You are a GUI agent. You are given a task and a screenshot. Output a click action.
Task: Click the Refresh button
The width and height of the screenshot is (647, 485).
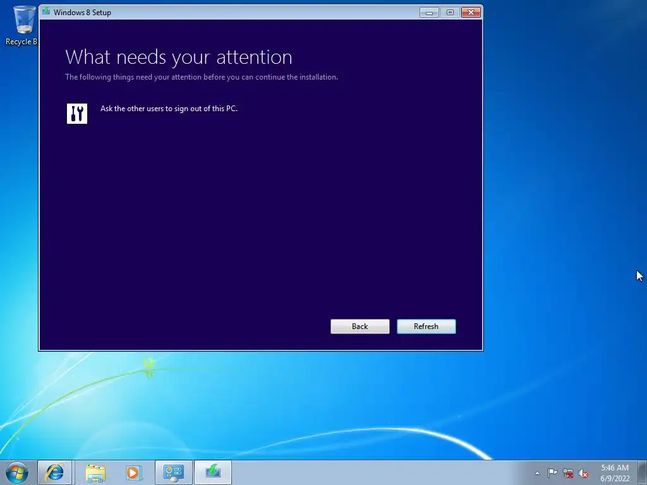point(426,326)
